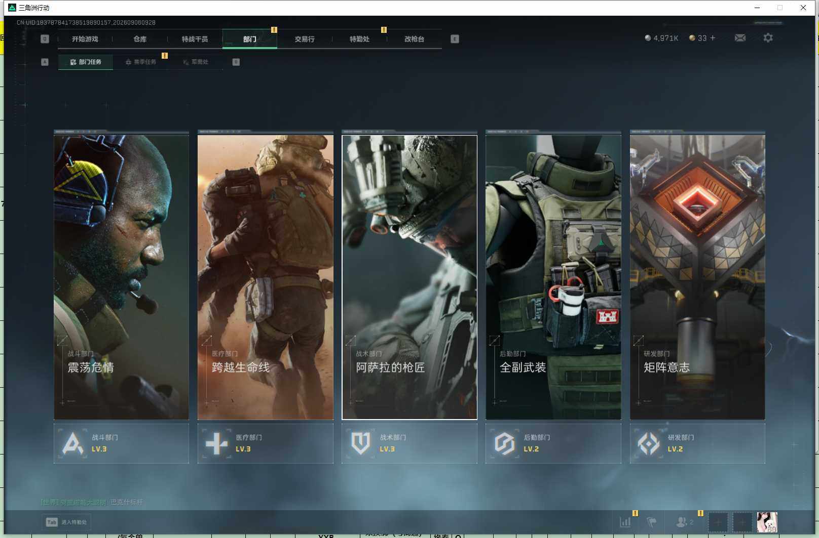Open the 跨越生命线 mission card
The width and height of the screenshot is (819, 538).
266,277
